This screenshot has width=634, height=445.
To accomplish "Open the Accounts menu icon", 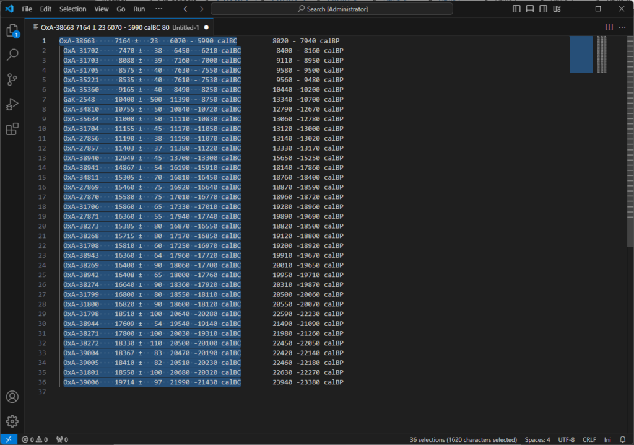I will click(12, 397).
